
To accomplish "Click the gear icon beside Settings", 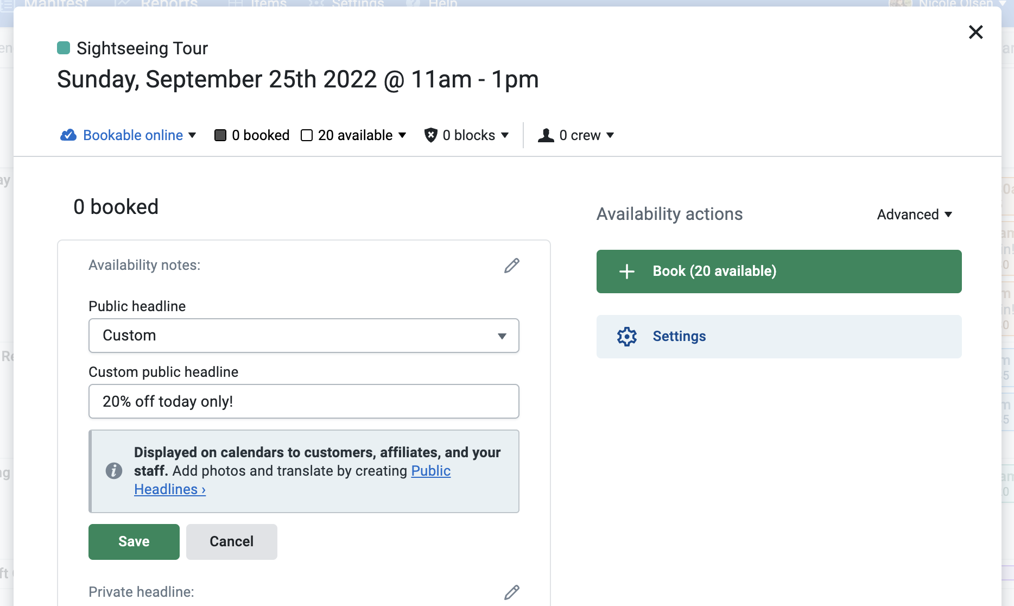I will [627, 337].
